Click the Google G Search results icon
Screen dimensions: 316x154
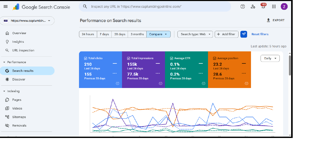7,71
